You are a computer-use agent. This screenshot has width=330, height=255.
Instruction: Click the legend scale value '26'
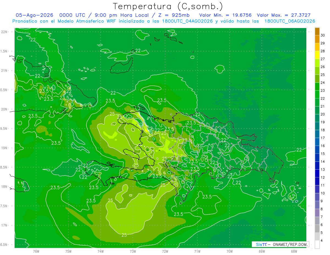pos(323,67)
